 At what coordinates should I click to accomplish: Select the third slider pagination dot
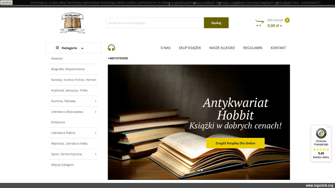point(202,170)
